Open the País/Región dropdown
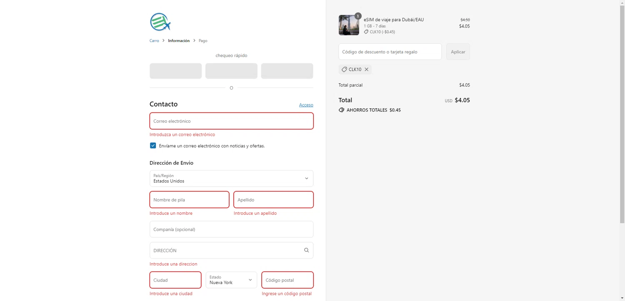The width and height of the screenshot is (625, 301). 231,179
